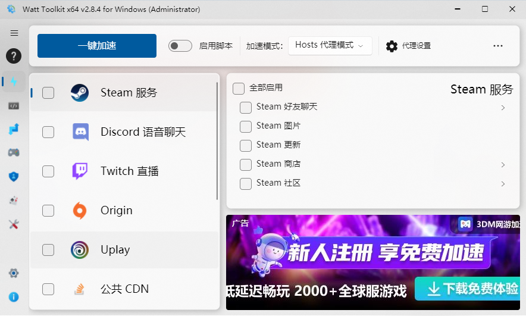The width and height of the screenshot is (526, 316).
Task: Check the Twitch 直播 checkbox
Action: (48, 171)
